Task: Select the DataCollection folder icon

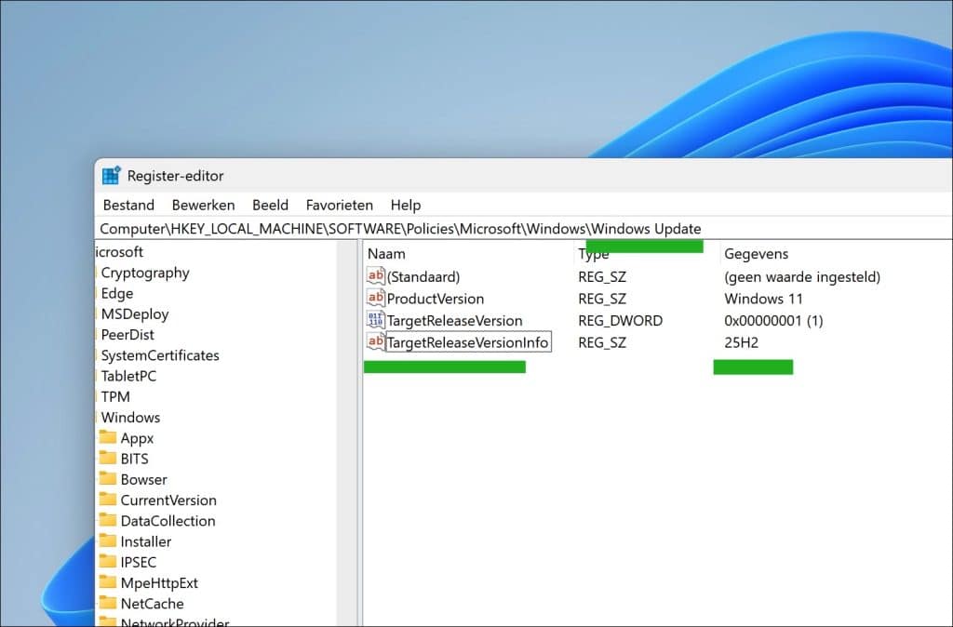Action: 108,520
